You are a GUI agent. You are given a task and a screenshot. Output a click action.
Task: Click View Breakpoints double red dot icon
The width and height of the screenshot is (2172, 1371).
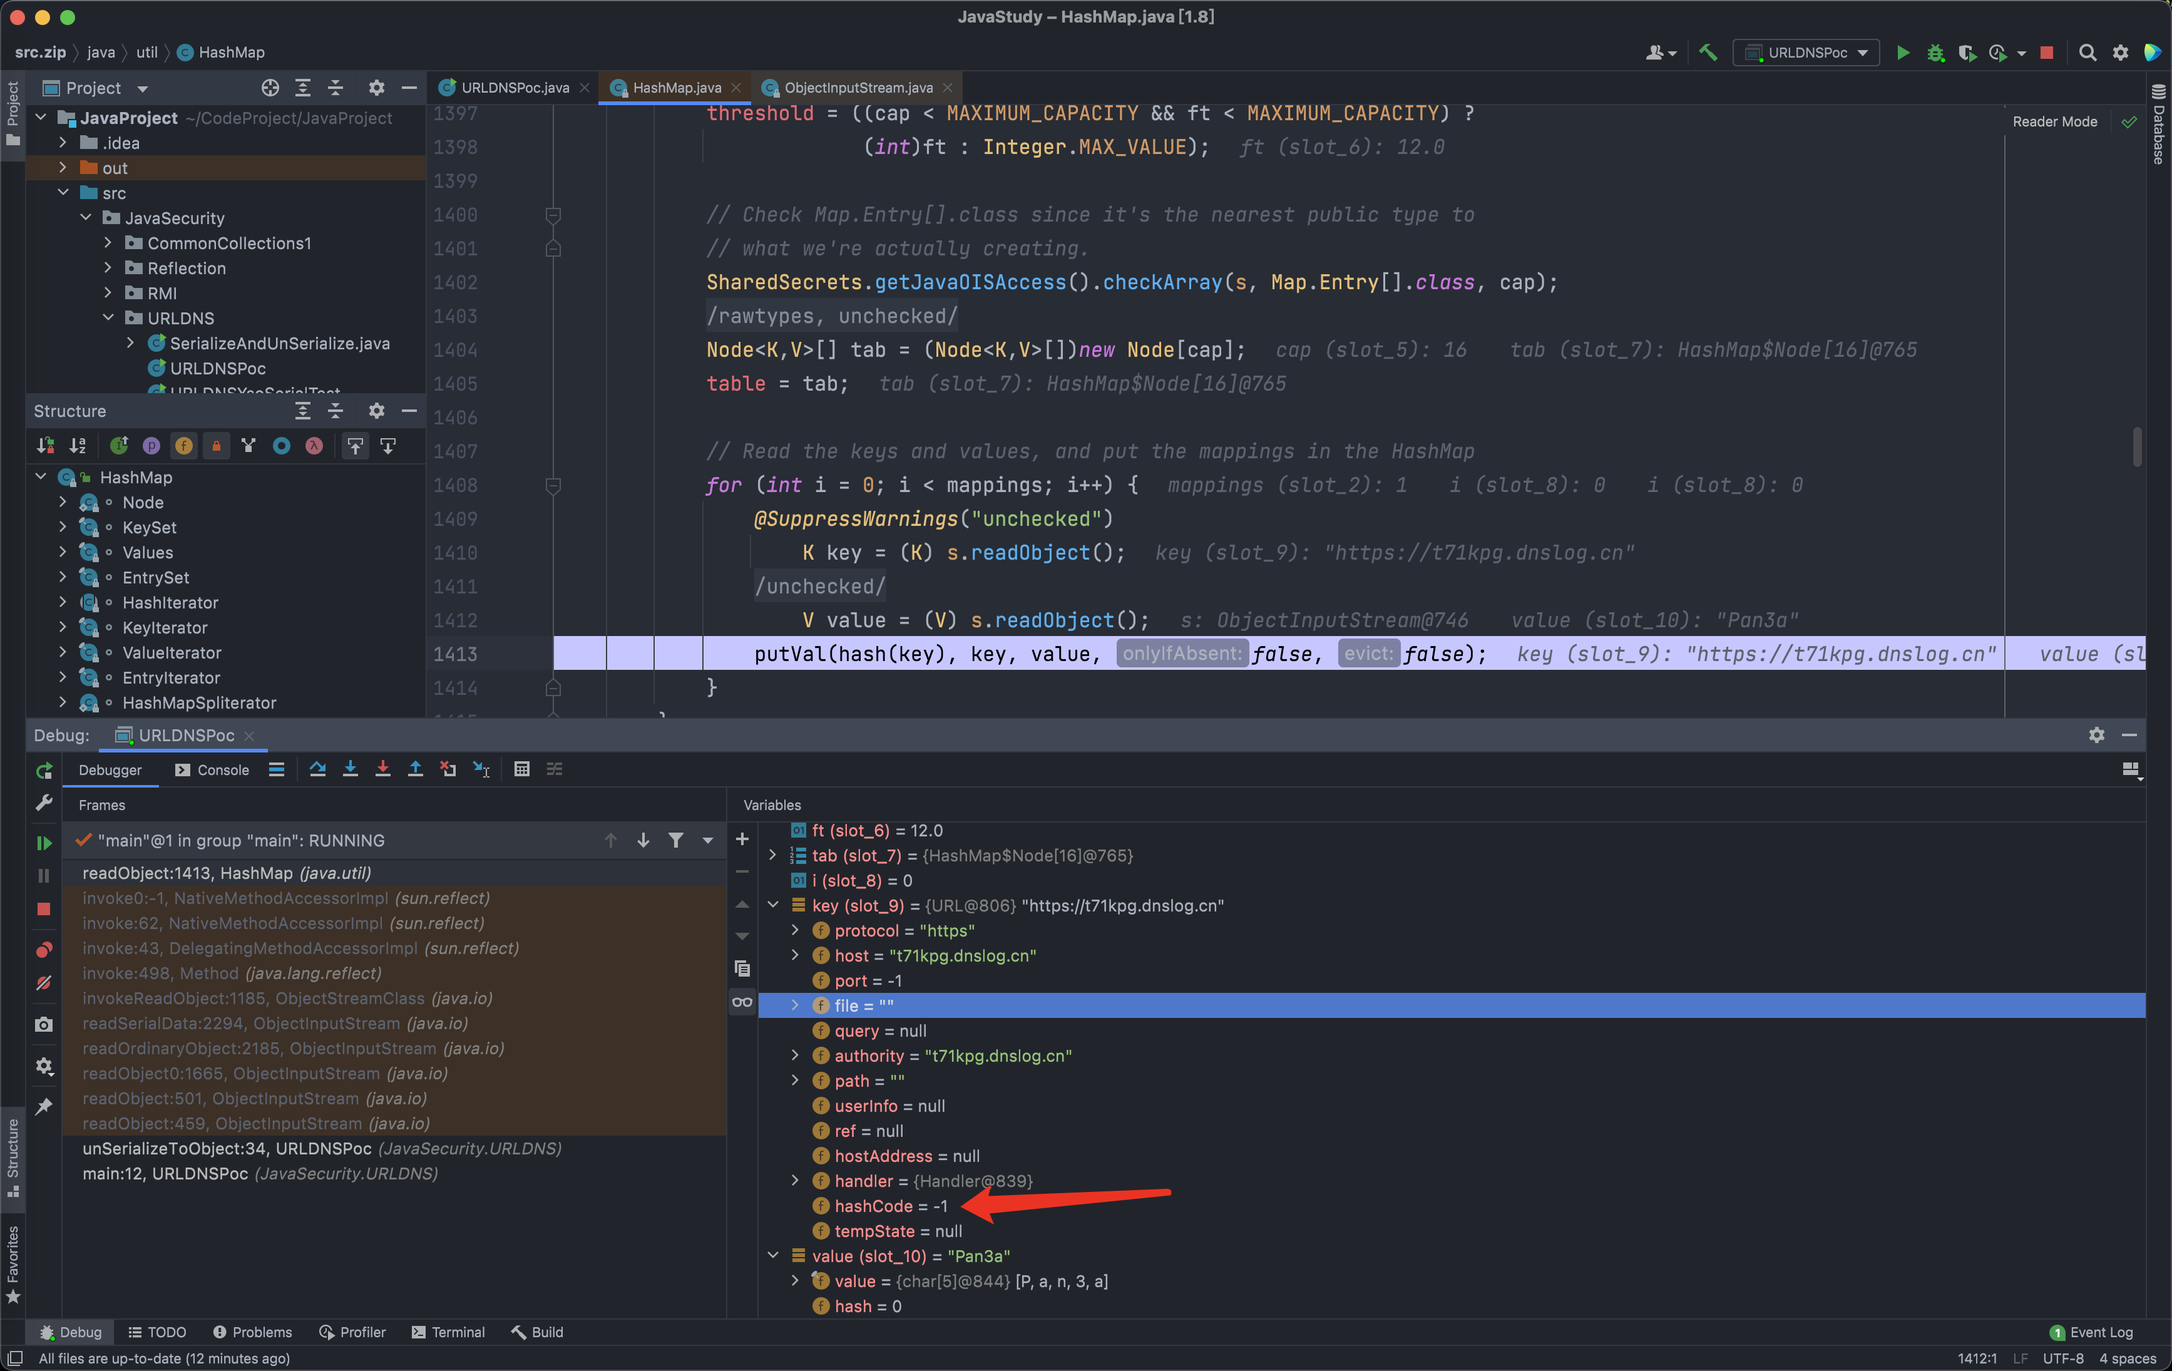(x=43, y=950)
